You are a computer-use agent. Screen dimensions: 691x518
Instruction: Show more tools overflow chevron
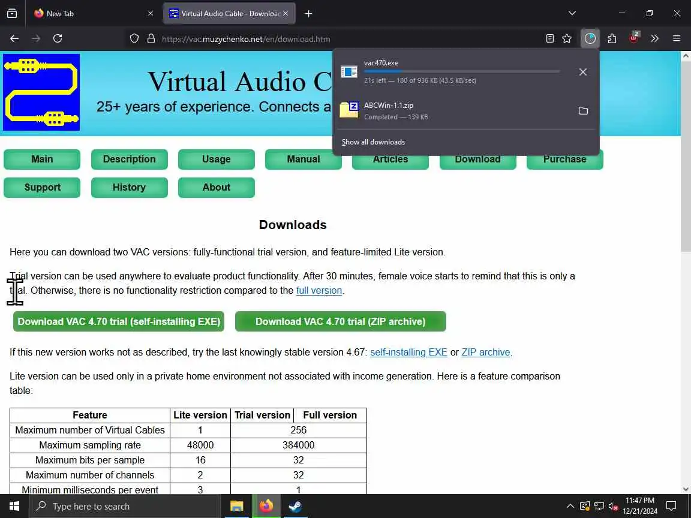[655, 39]
